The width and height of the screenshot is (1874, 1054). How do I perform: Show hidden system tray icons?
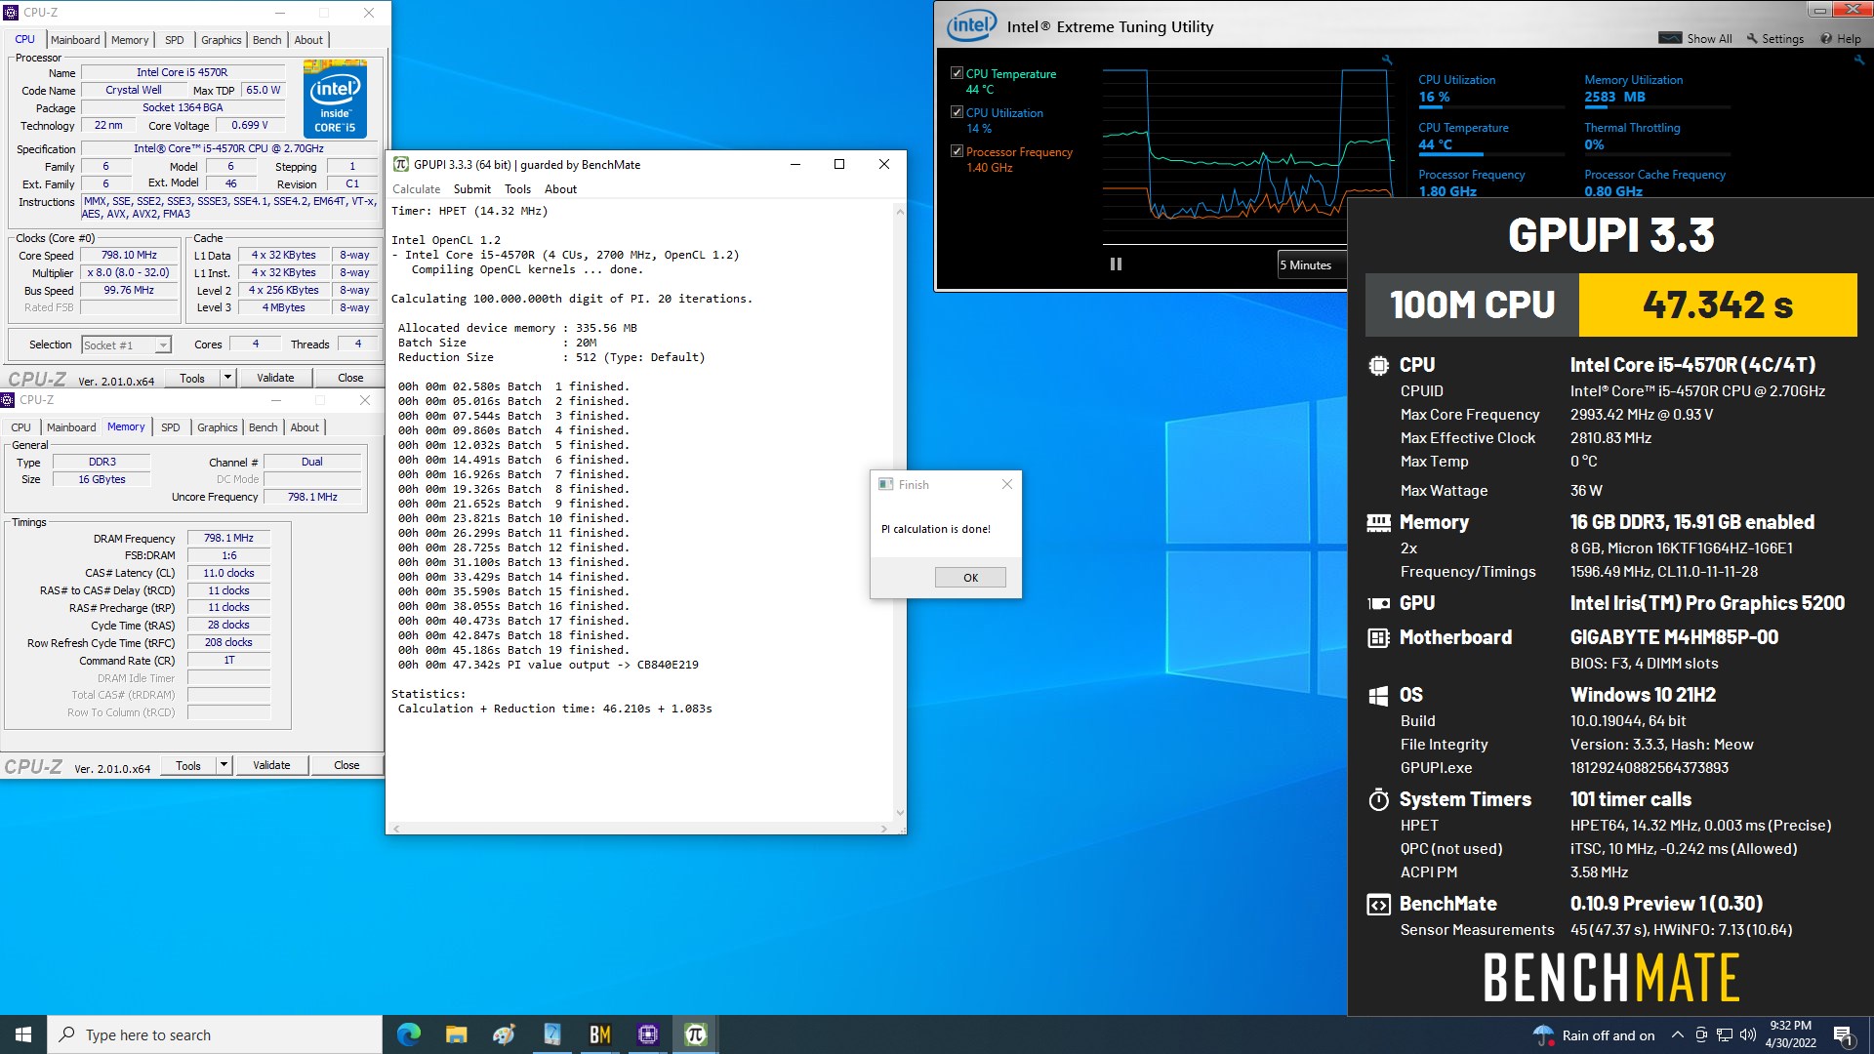tap(1677, 1035)
